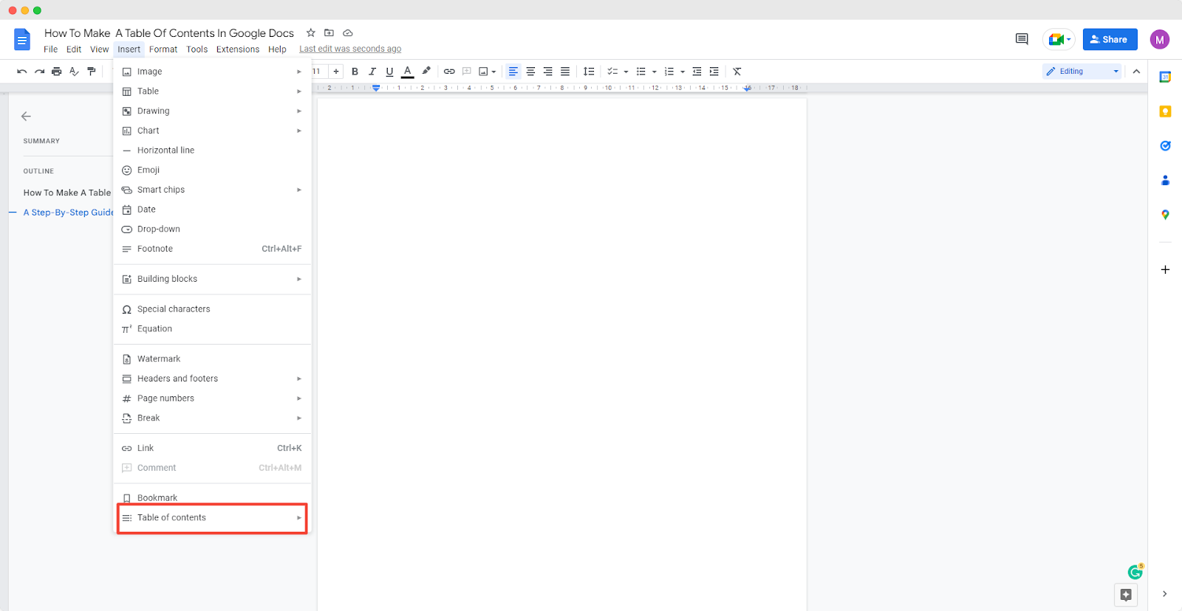This screenshot has width=1182, height=611.
Task: Click the Explore button icon
Action: 1126,595
